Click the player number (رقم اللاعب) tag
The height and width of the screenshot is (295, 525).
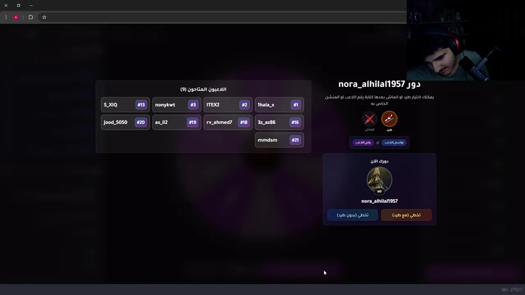pos(363,143)
